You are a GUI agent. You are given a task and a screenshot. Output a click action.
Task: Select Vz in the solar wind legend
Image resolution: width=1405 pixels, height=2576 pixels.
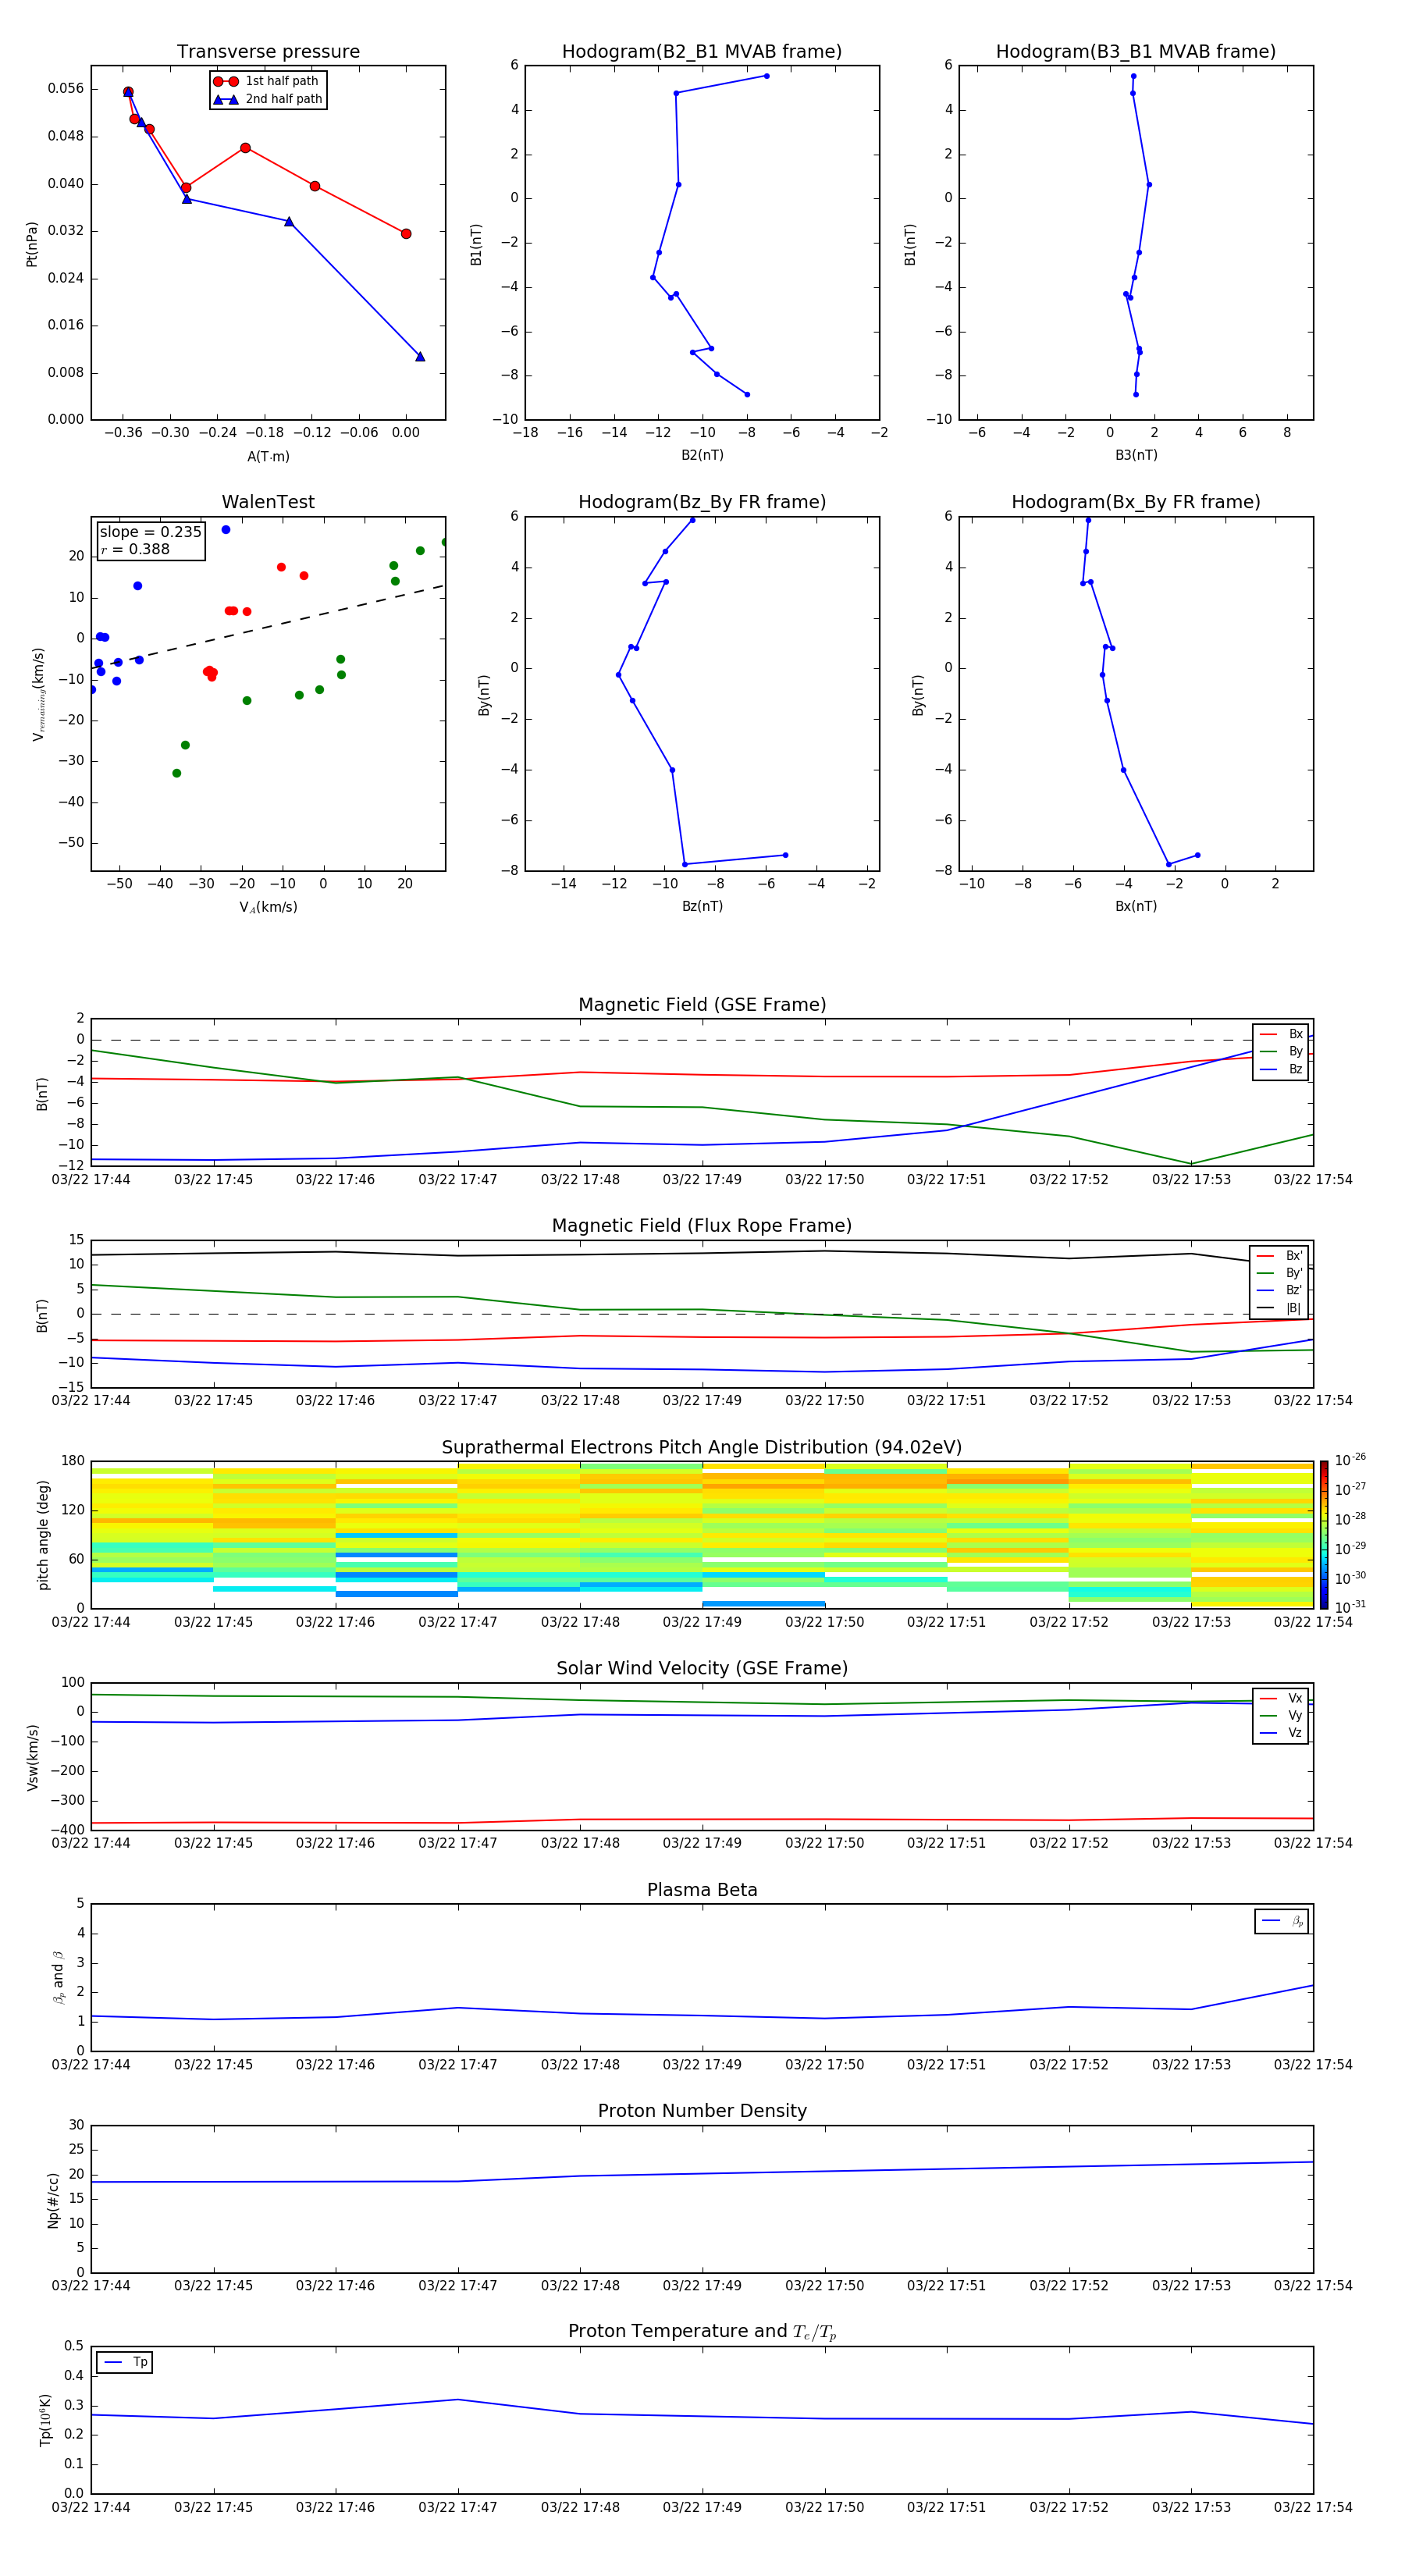point(1281,1733)
